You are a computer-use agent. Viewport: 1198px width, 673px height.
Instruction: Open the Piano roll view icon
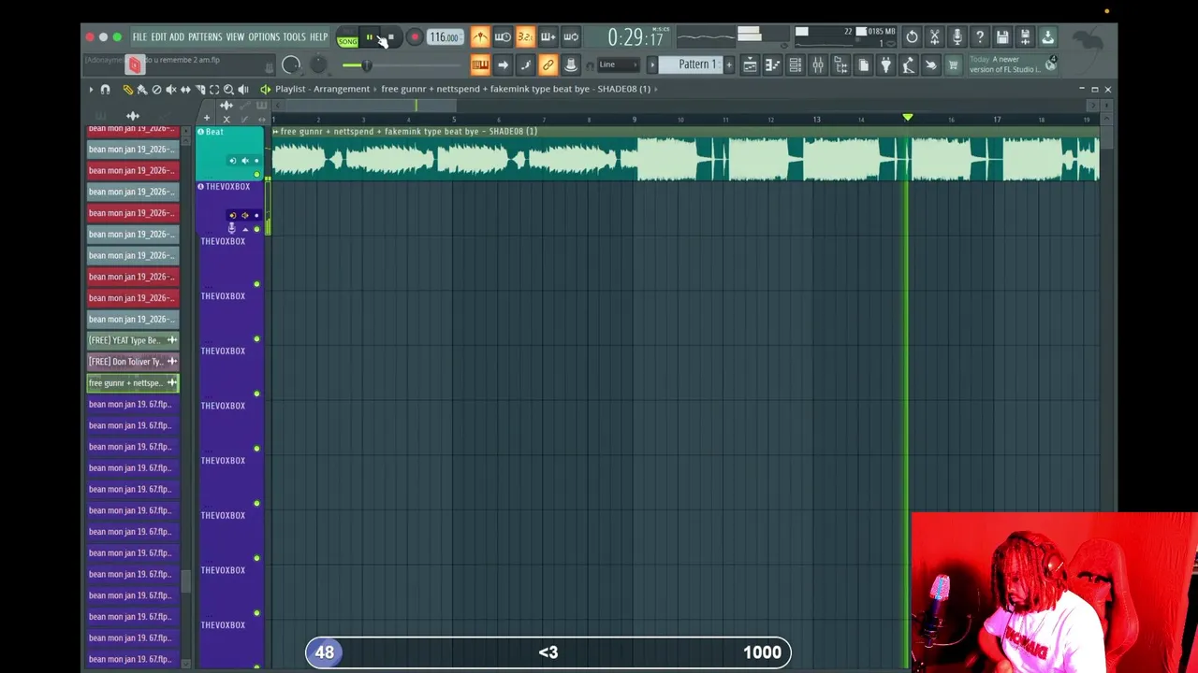[x=772, y=64]
